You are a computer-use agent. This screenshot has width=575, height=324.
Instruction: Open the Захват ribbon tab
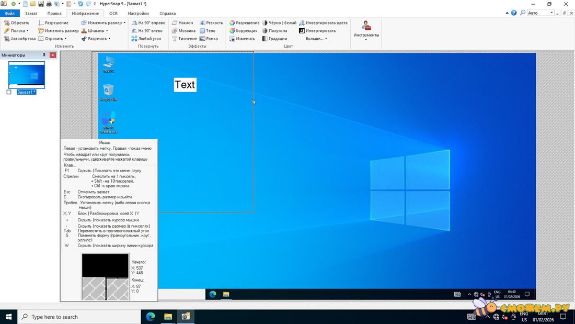pos(31,13)
